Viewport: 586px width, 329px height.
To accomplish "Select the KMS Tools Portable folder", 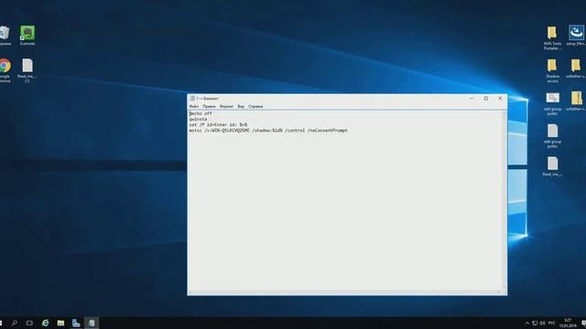I will tap(552, 37).
